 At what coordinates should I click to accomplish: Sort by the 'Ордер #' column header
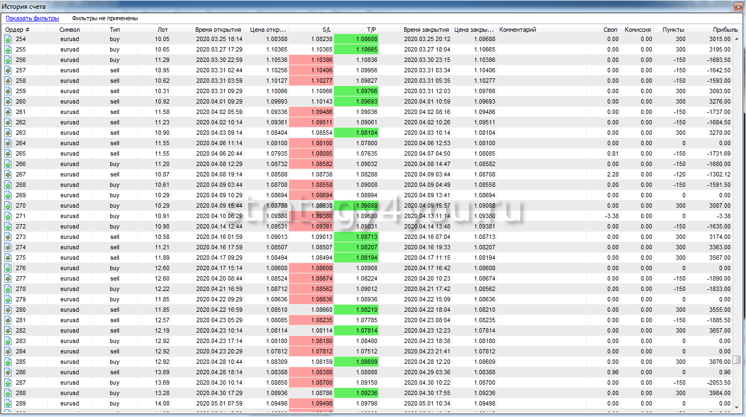click(18, 30)
